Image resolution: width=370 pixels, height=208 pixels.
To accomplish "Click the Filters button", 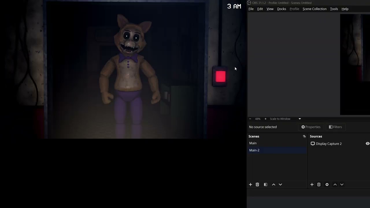I will click(x=335, y=127).
